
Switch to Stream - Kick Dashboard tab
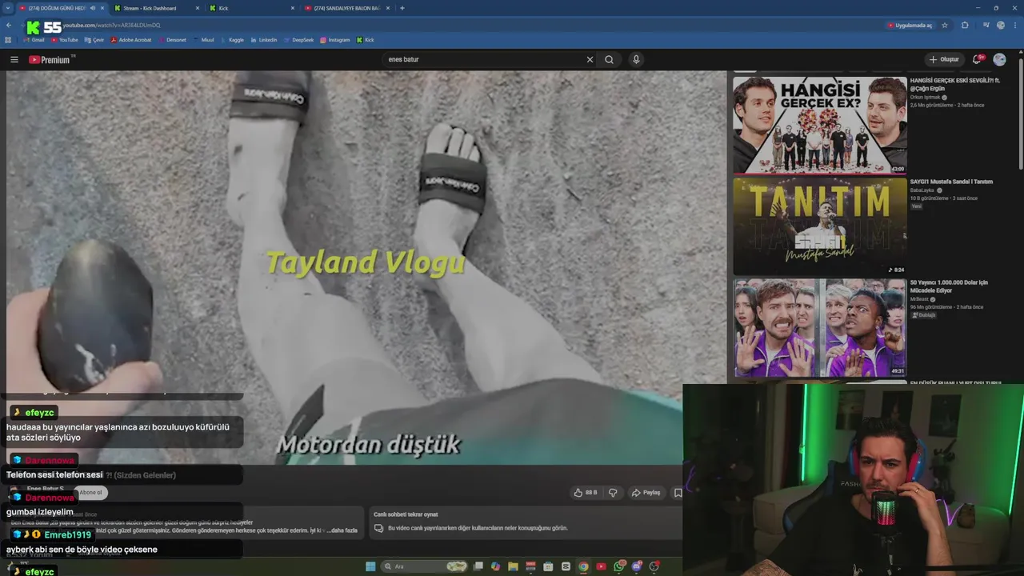tap(156, 8)
